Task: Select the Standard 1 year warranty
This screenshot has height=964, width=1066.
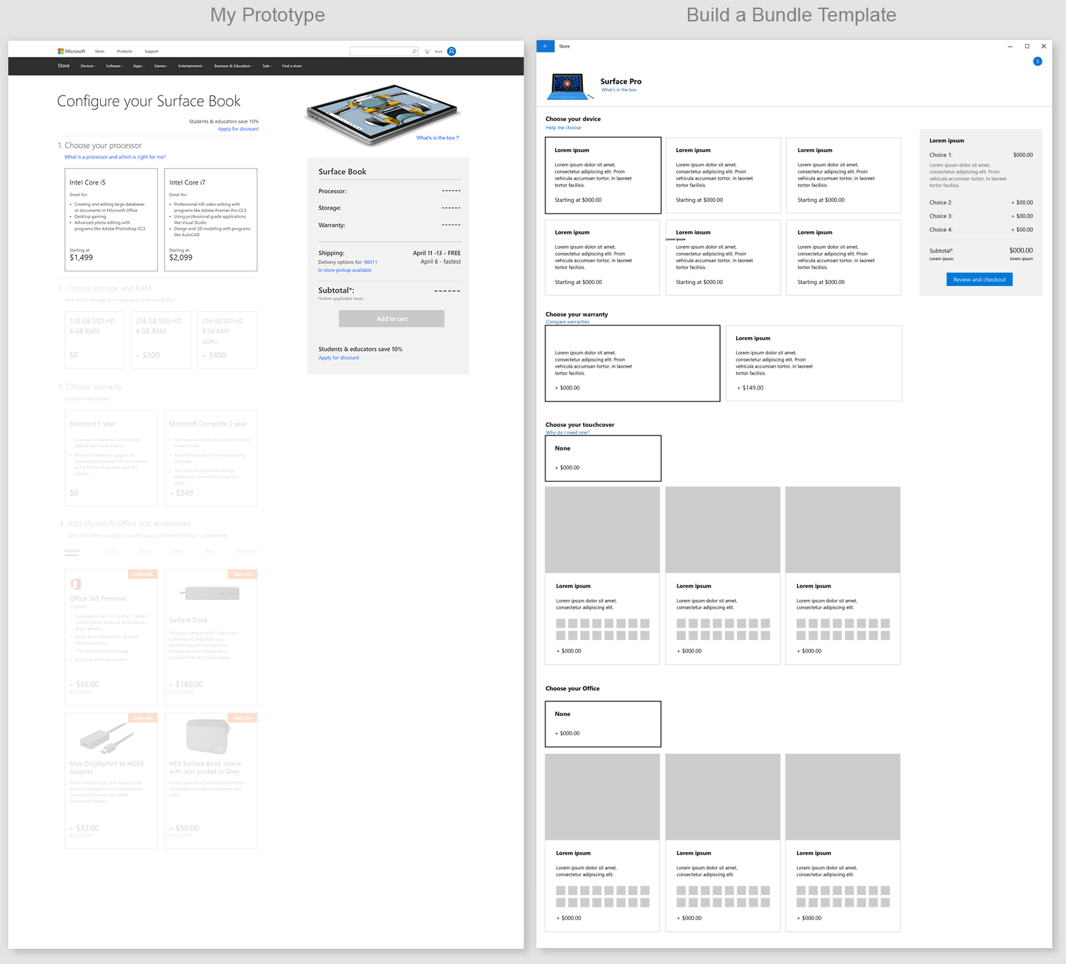Action: (111, 458)
